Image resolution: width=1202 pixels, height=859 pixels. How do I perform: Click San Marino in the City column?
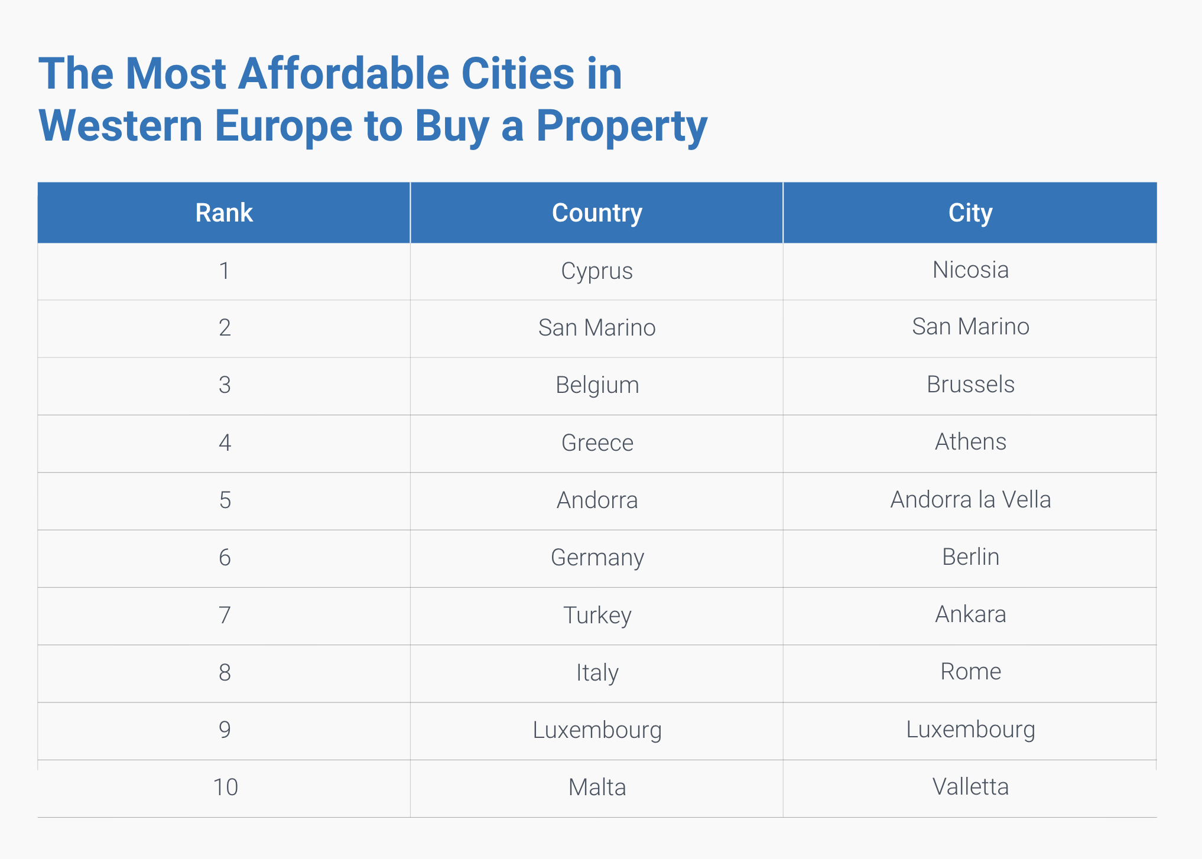(970, 327)
